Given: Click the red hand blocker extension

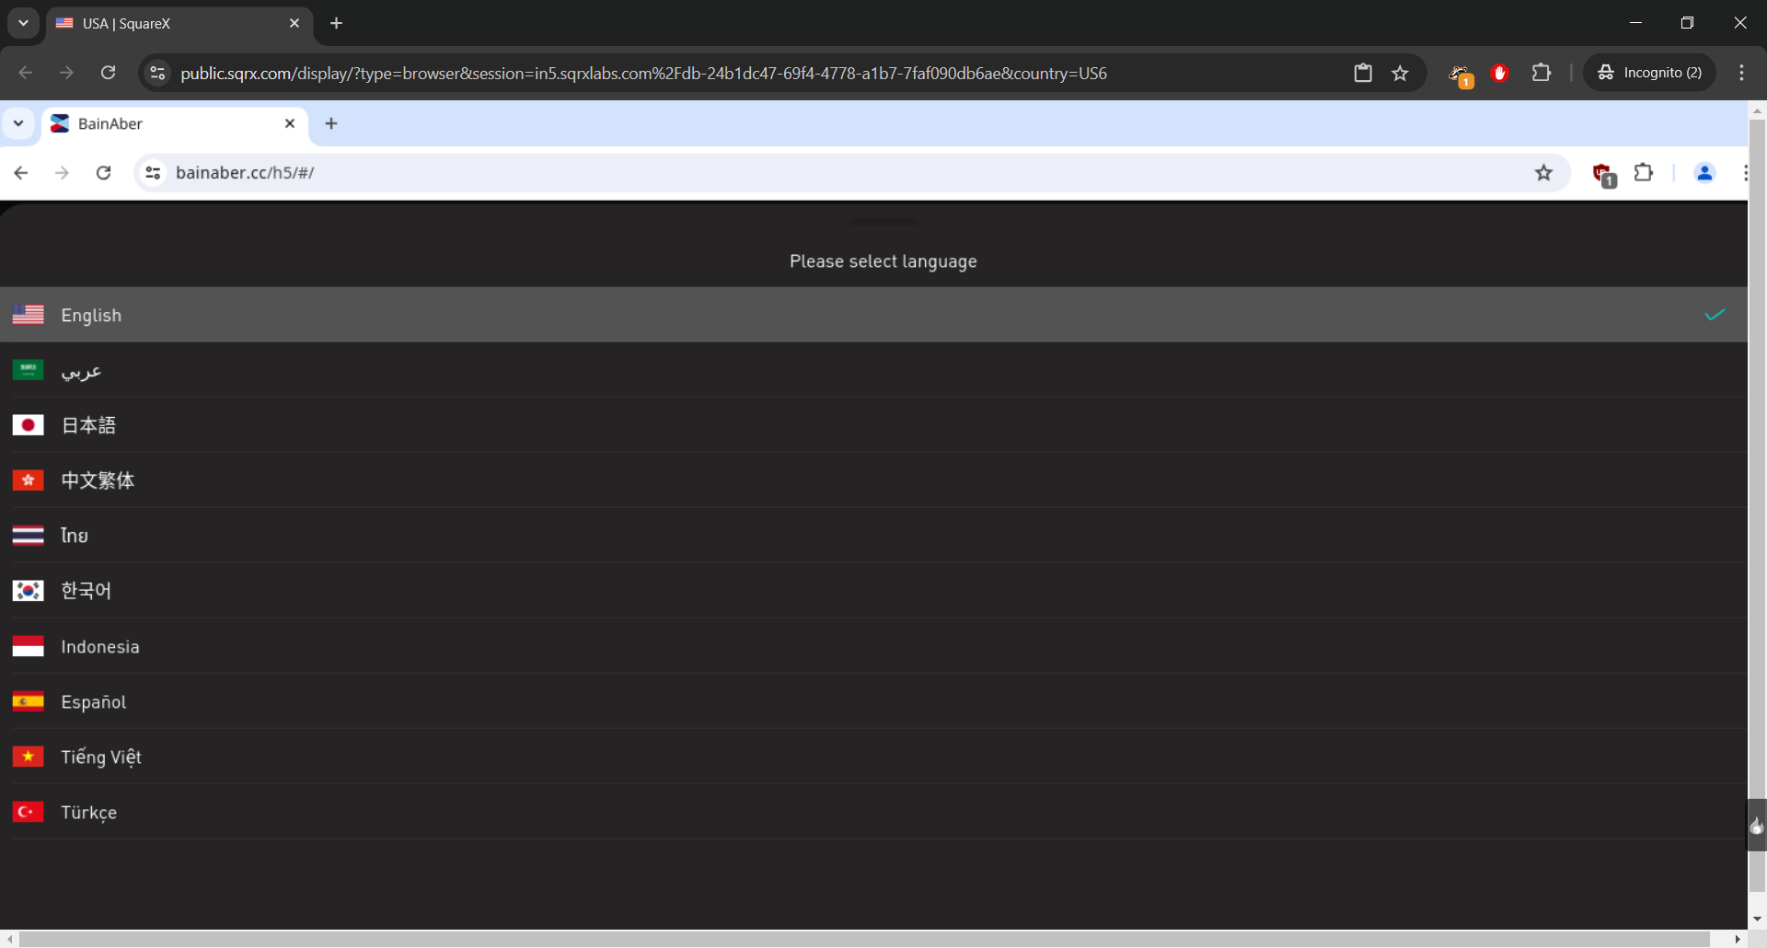Looking at the screenshot, I should (1499, 73).
